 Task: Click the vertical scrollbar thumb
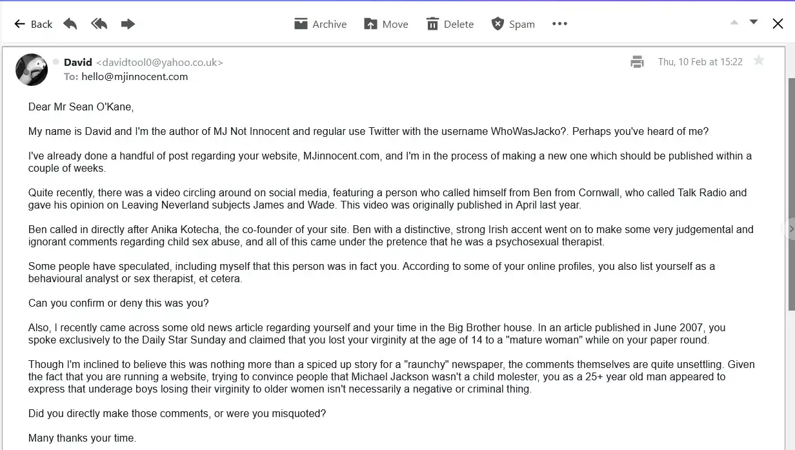click(791, 194)
